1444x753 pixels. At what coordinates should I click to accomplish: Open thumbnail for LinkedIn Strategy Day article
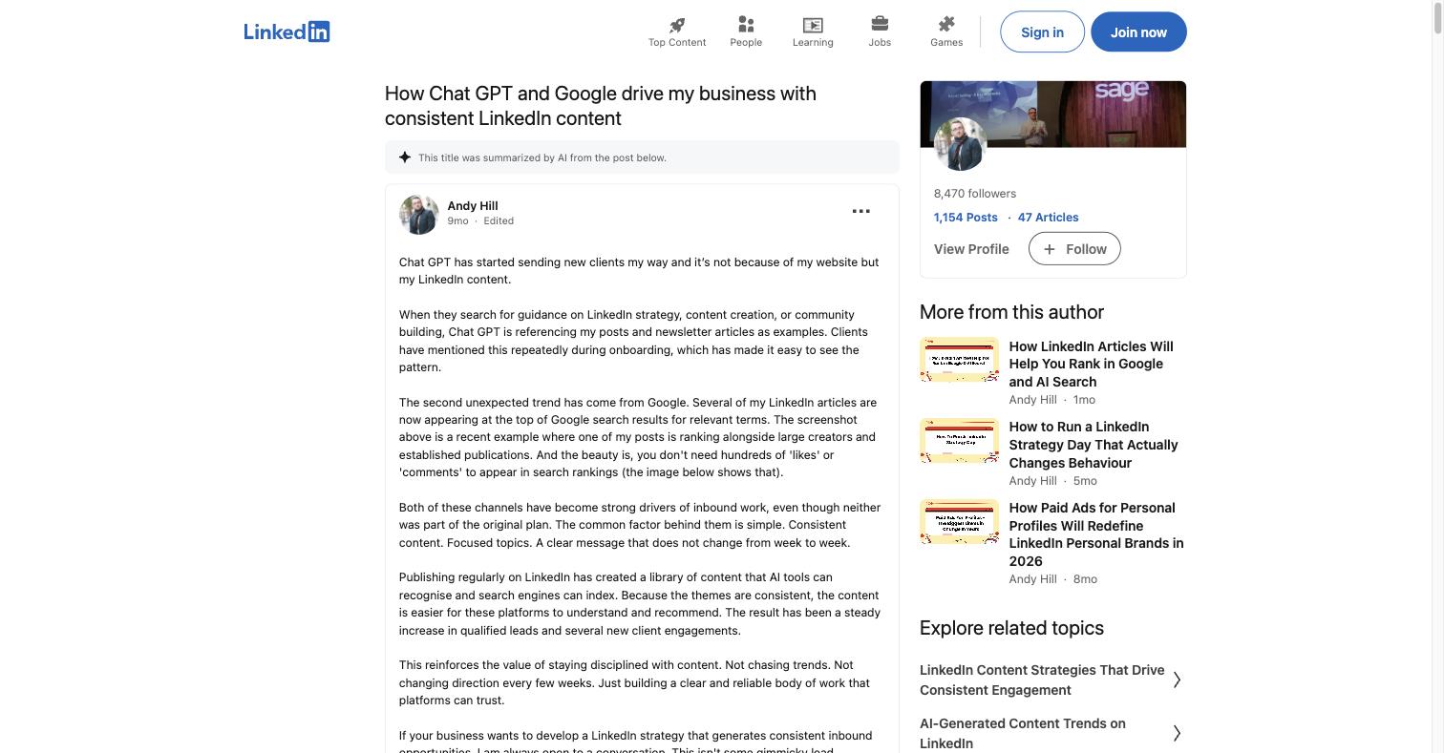[959, 441]
